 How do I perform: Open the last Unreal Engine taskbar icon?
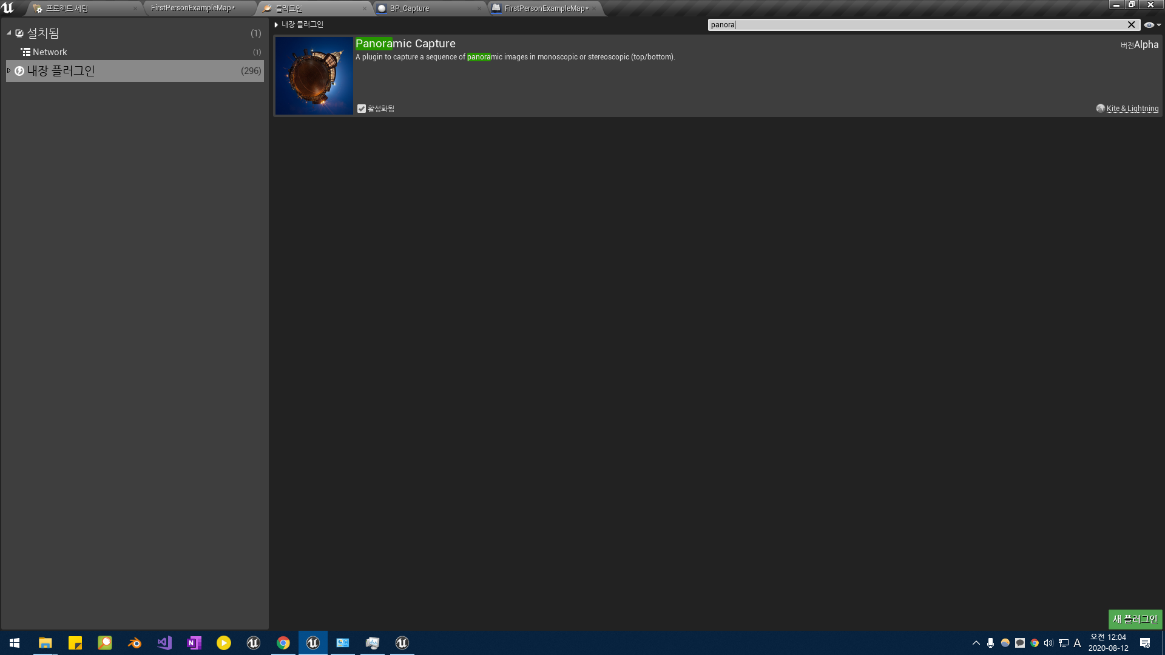[x=402, y=643]
